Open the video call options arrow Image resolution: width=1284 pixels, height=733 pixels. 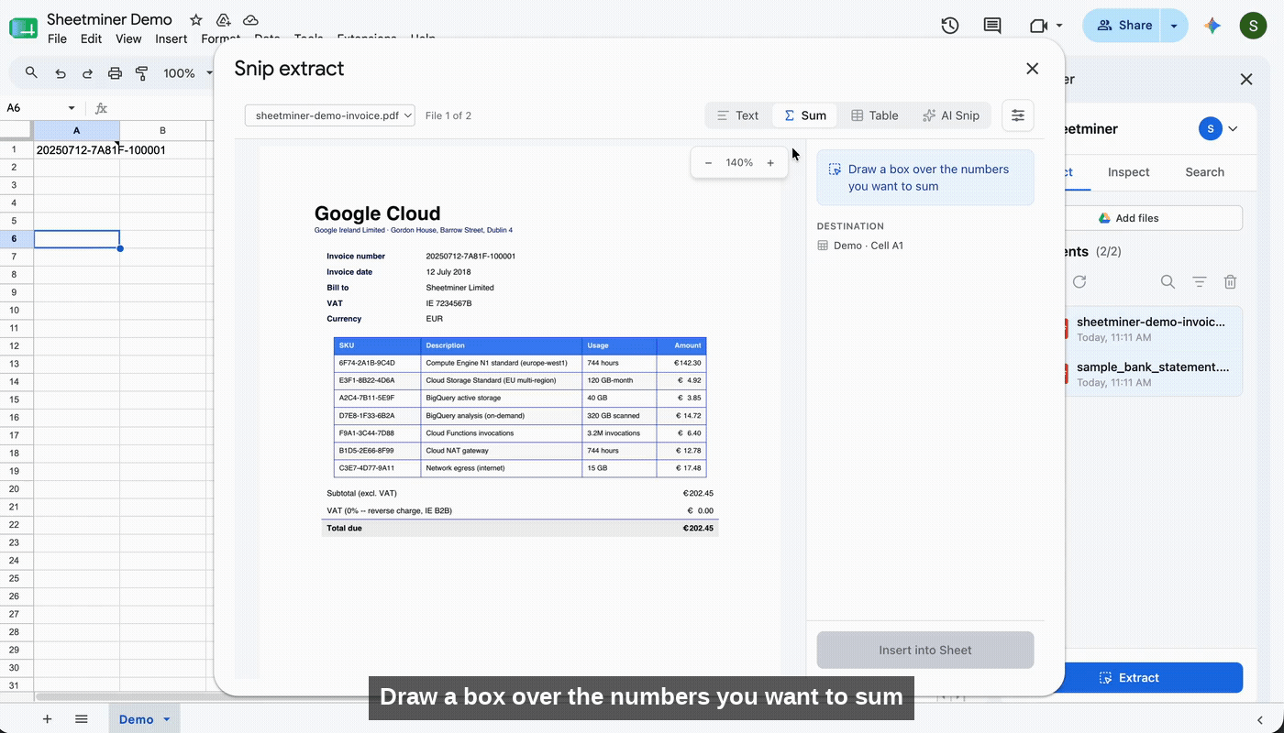coord(1059,26)
